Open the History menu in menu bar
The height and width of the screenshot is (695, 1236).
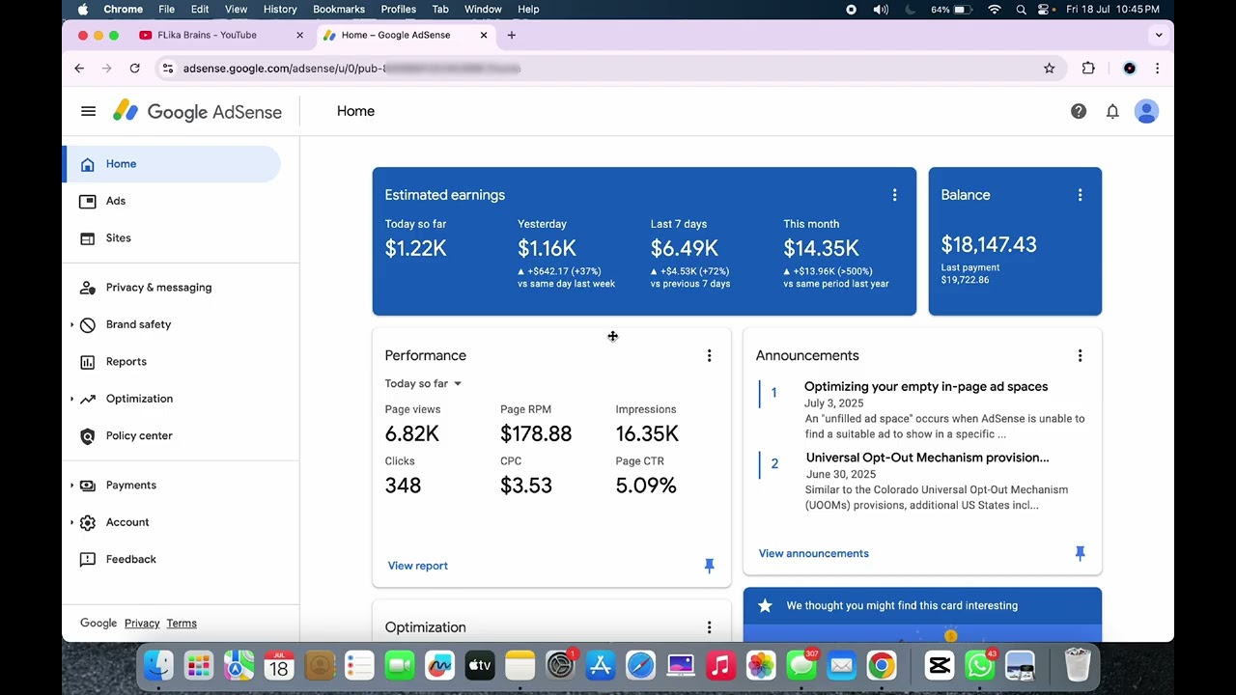pyautogui.click(x=280, y=9)
